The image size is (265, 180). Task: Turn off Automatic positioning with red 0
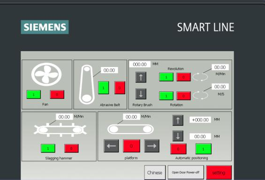pyautogui.click(x=178, y=149)
